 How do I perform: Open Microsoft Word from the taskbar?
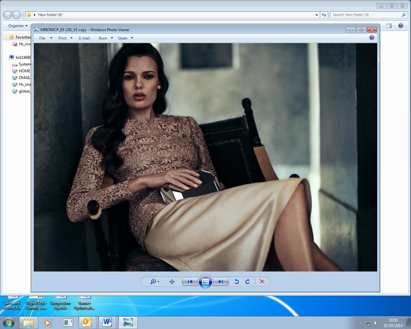[107, 322]
